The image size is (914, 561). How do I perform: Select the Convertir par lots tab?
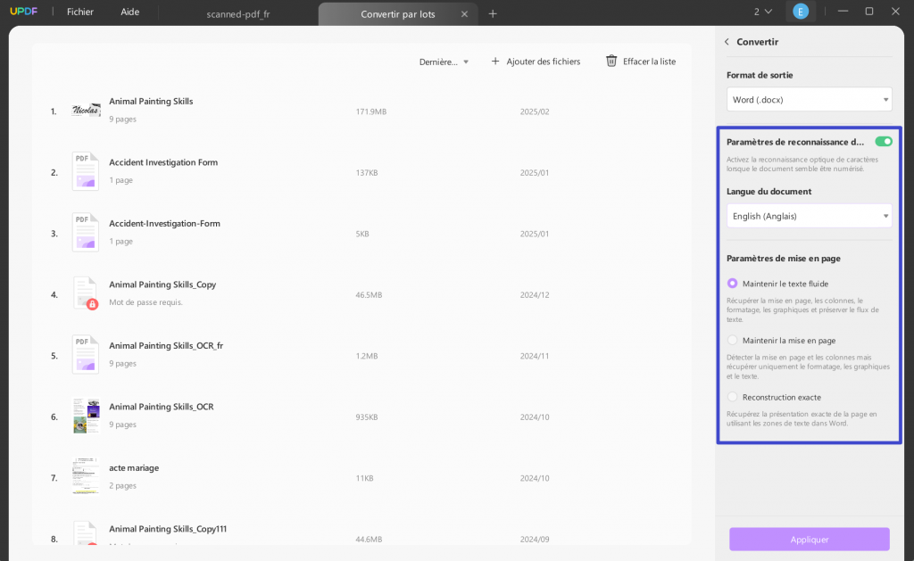click(397, 14)
